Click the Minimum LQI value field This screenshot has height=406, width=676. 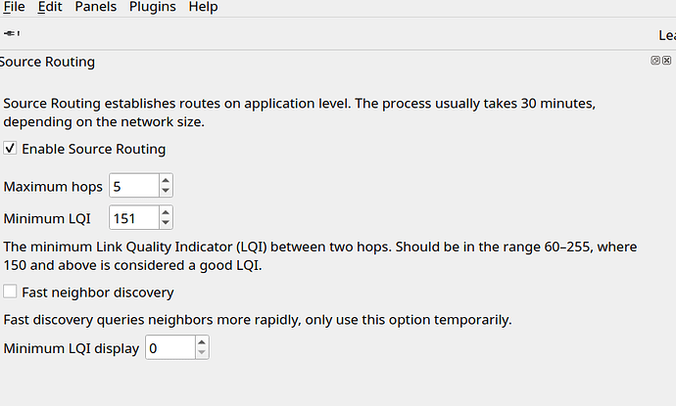tap(134, 217)
